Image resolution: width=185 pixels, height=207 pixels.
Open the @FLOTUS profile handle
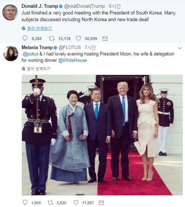point(70,47)
